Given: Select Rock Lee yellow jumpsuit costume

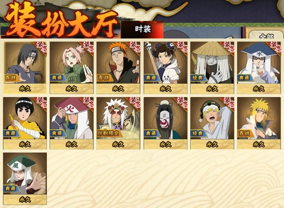Looking at the screenshot, I should 25,123.
